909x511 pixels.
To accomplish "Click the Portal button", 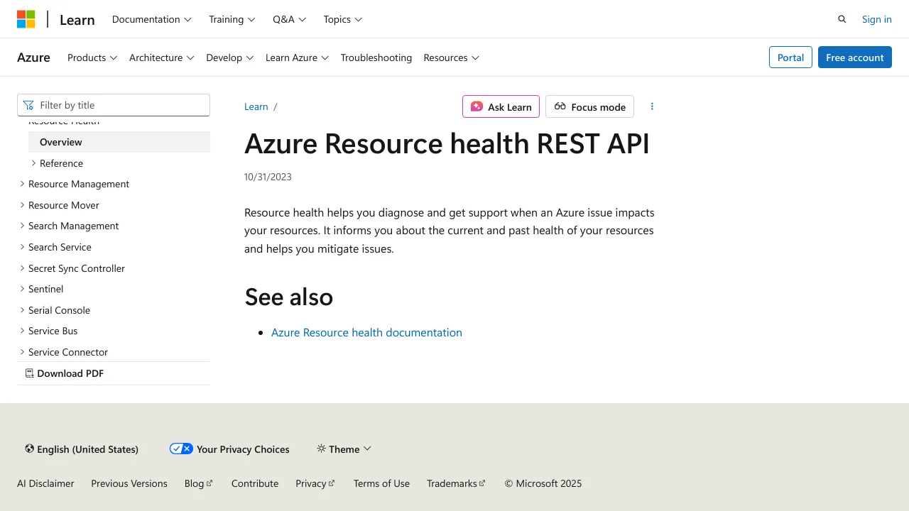I will point(790,57).
